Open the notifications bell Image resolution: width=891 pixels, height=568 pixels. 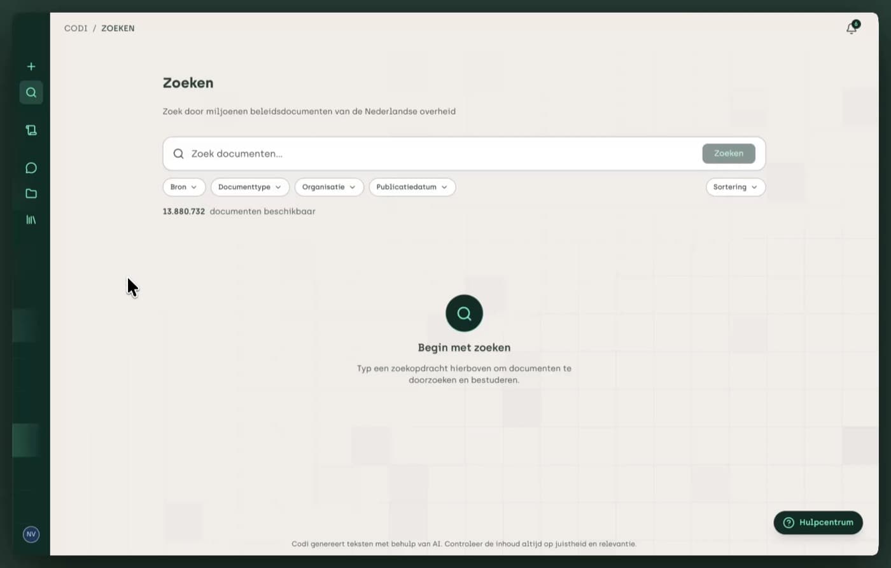[852, 28]
